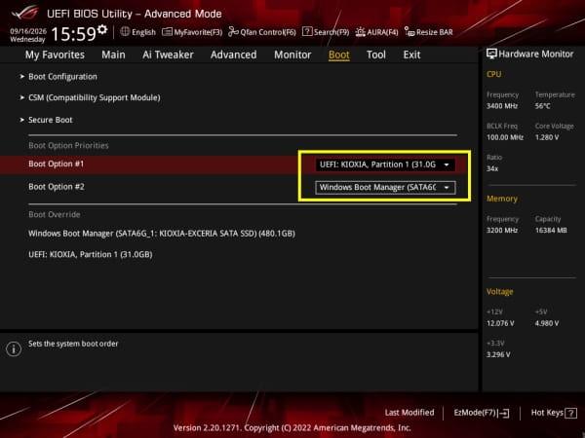Open the Tool tab
This screenshot has width=585, height=438.
tap(376, 55)
